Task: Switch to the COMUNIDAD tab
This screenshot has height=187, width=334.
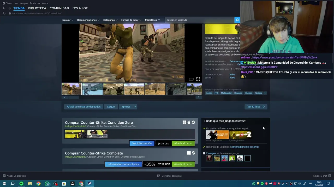Action: click(x=59, y=8)
